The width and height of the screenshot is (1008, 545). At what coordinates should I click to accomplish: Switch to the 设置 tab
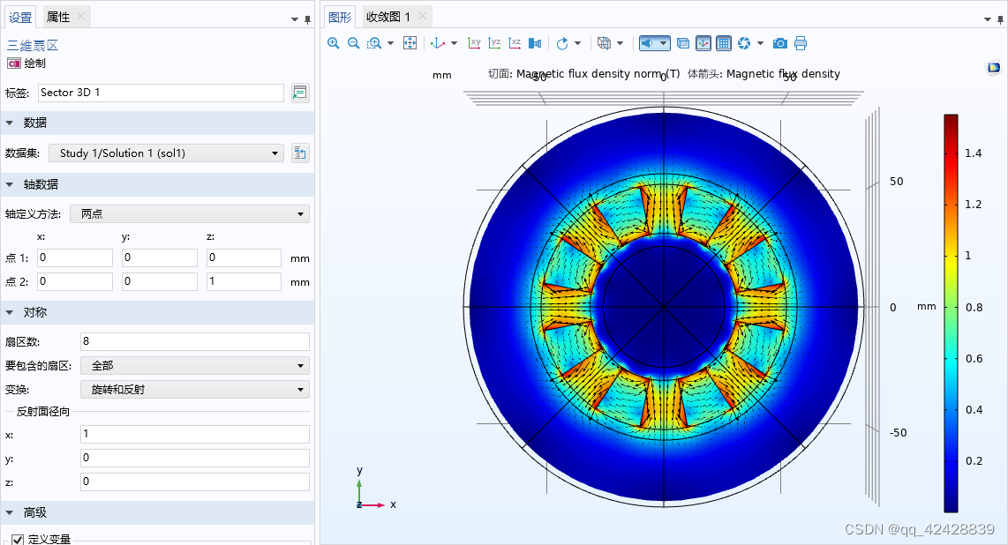point(20,18)
